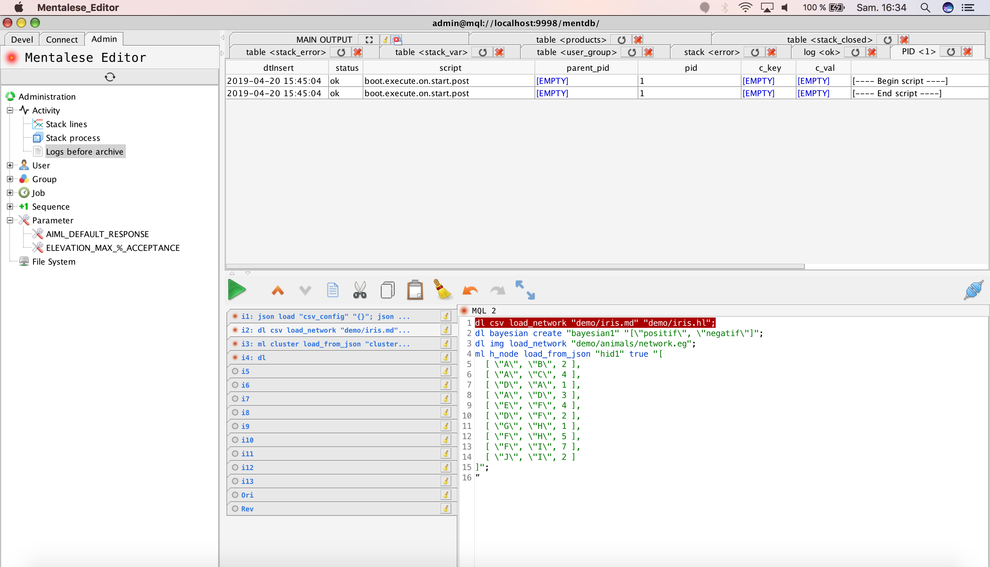Switch to the Devel tab

click(22, 39)
